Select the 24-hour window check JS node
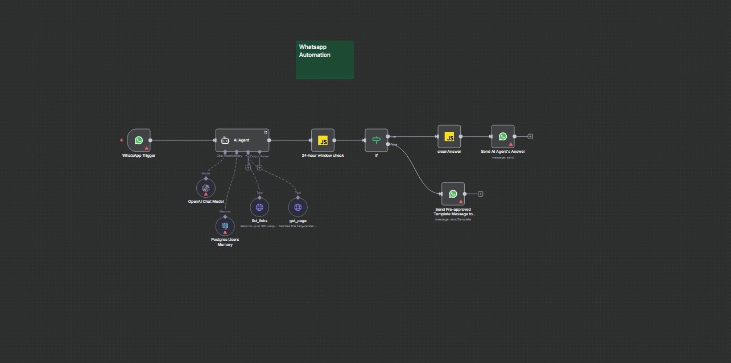The image size is (731, 363). (323, 140)
